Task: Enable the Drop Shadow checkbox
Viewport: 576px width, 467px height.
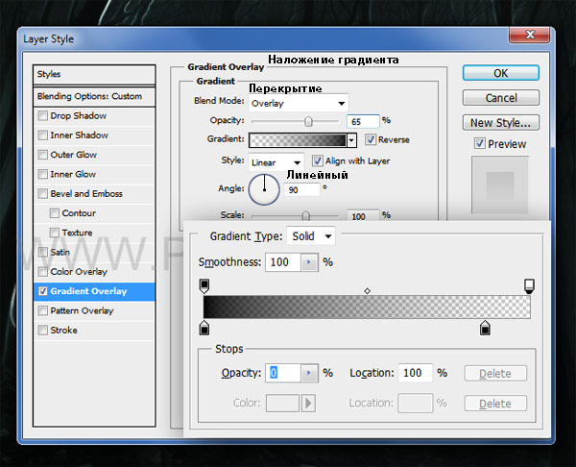Action: (43, 115)
